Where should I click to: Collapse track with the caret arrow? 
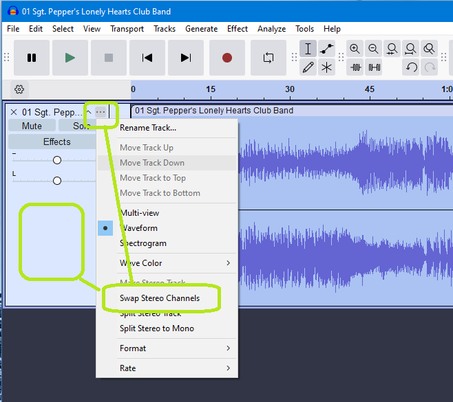89,112
